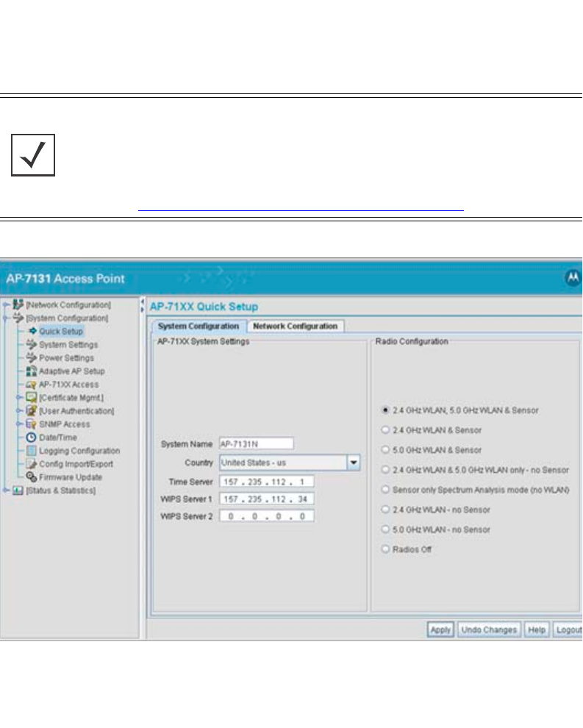Select 2.4 GHz WLAN & Sensor radio option
Screen dimensions: 583x728
[x=385, y=430]
